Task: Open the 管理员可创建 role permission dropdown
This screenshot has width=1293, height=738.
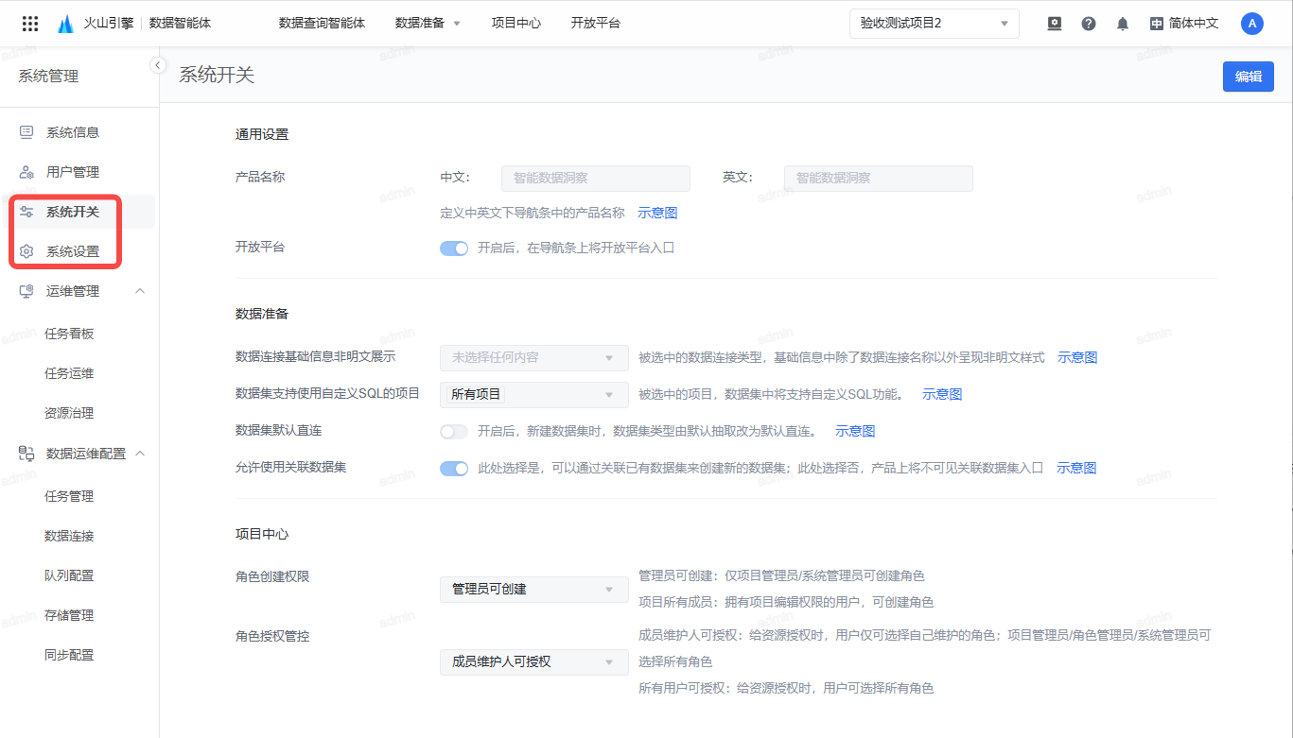Action: (533, 590)
